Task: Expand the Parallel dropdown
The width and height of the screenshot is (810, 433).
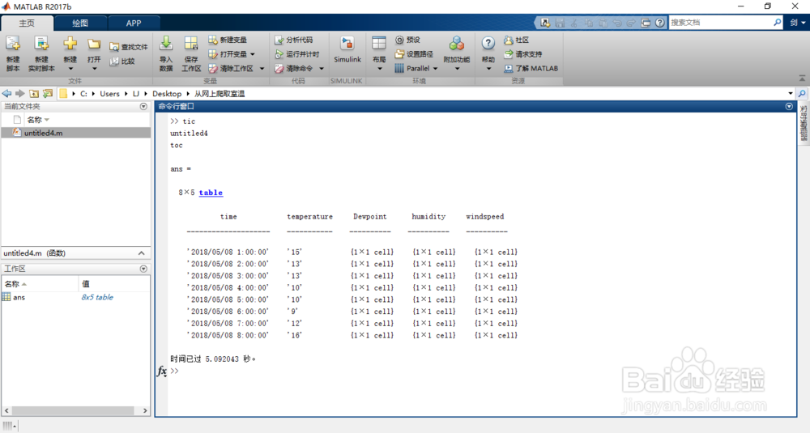Action: [x=435, y=69]
